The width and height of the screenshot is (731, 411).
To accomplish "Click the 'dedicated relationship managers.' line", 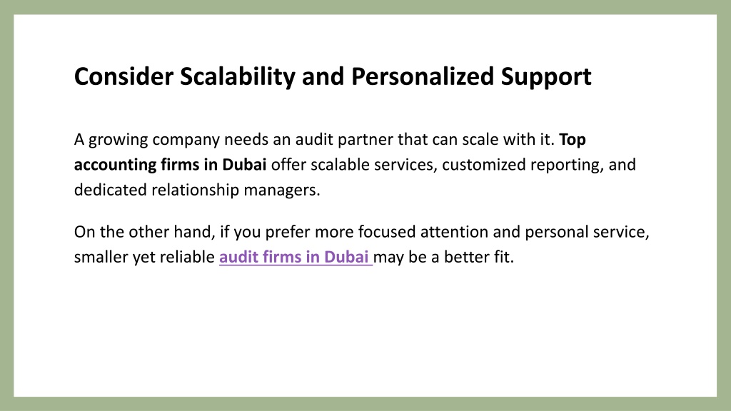I will (197, 190).
